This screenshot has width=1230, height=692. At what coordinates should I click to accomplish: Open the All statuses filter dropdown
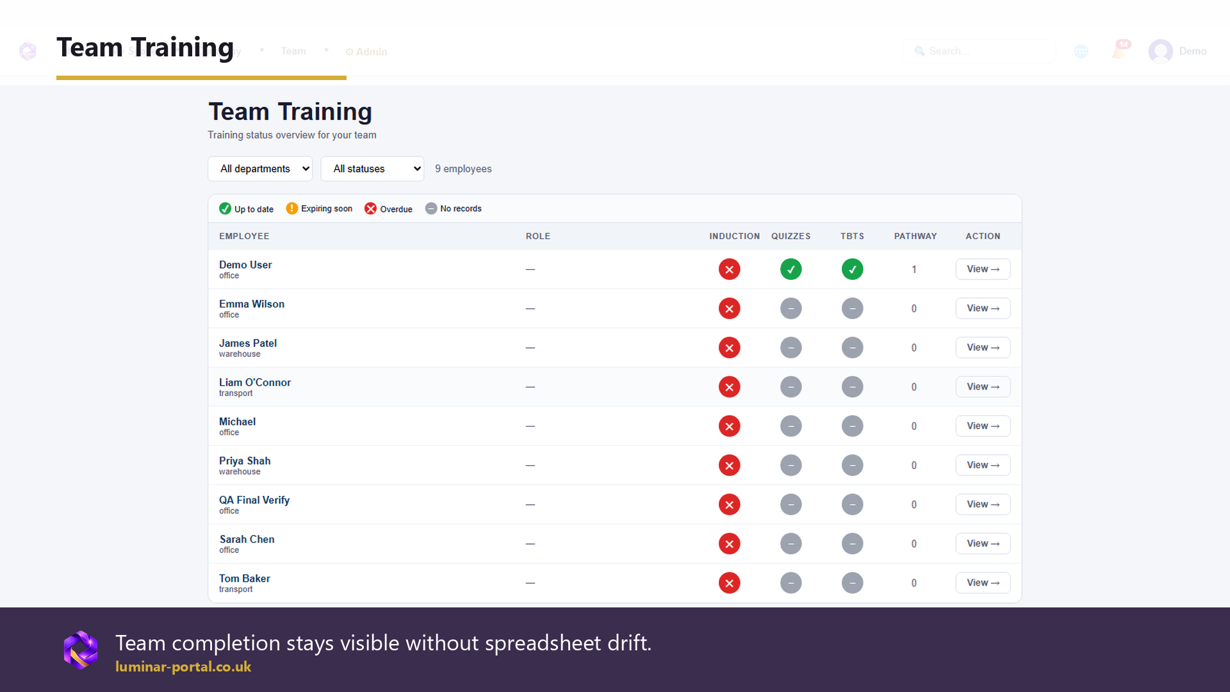372,169
